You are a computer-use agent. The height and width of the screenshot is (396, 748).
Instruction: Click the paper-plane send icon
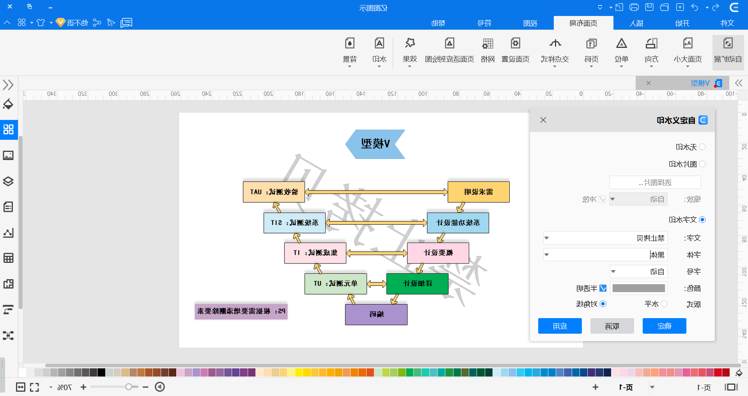[111, 23]
